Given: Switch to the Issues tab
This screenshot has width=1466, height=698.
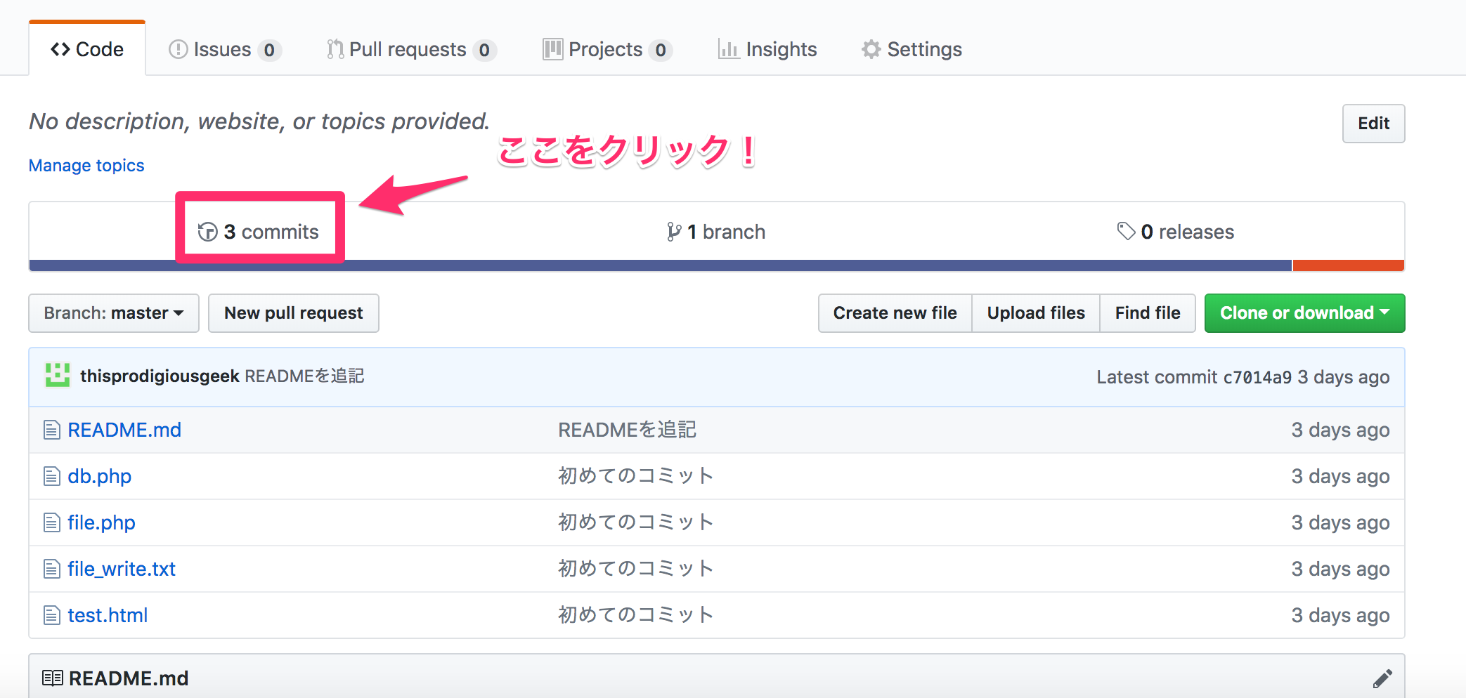Looking at the screenshot, I should (x=225, y=49).
